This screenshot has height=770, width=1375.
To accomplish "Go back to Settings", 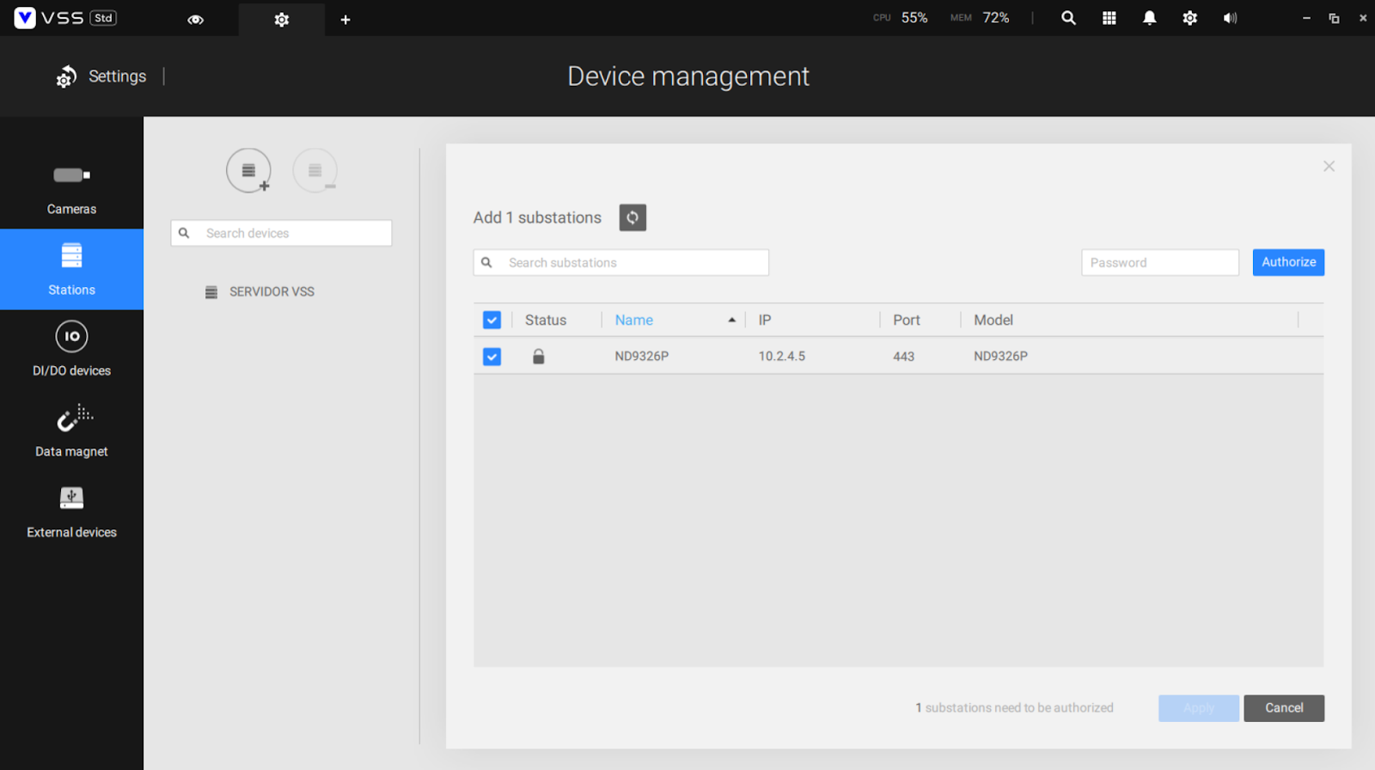I will (x=101, y=76).
